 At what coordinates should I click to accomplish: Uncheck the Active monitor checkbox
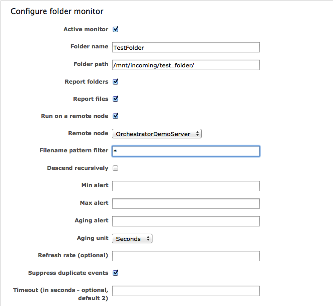click(x=115, y=29)
